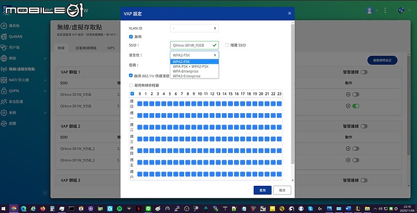Switch to the 無線 tab

point(61,48)
